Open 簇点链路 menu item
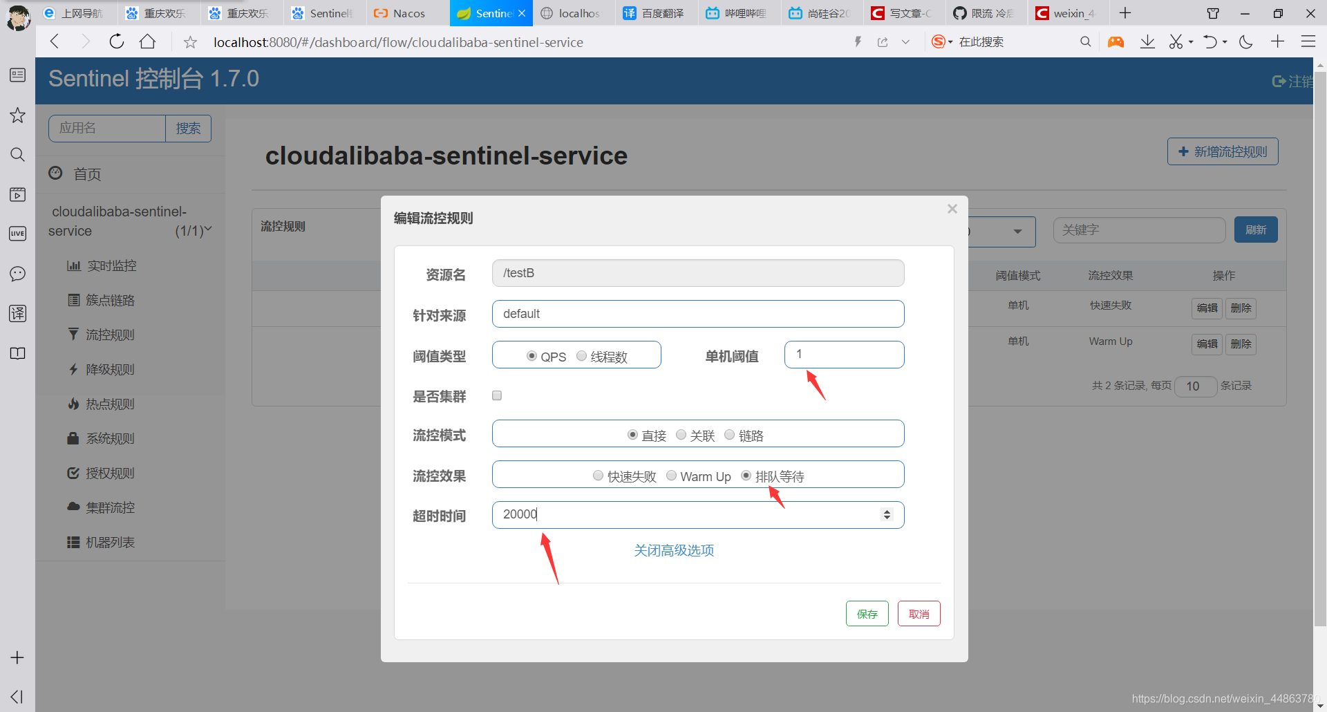The image size is (1327, 712). pos(102,300)
